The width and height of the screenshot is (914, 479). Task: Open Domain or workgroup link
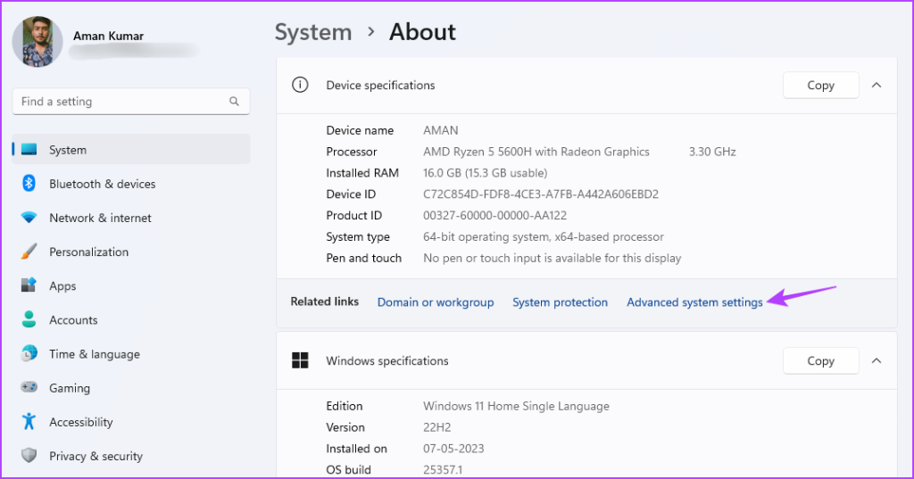click(x=435, y=302)
